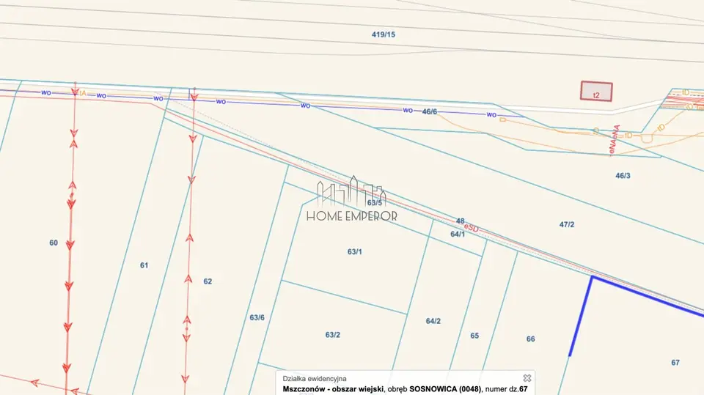Image resolution: width=704 pixels, height=395 pixels.
Task: Click the Home Emperor watermark logo
Action: (352, 199)
